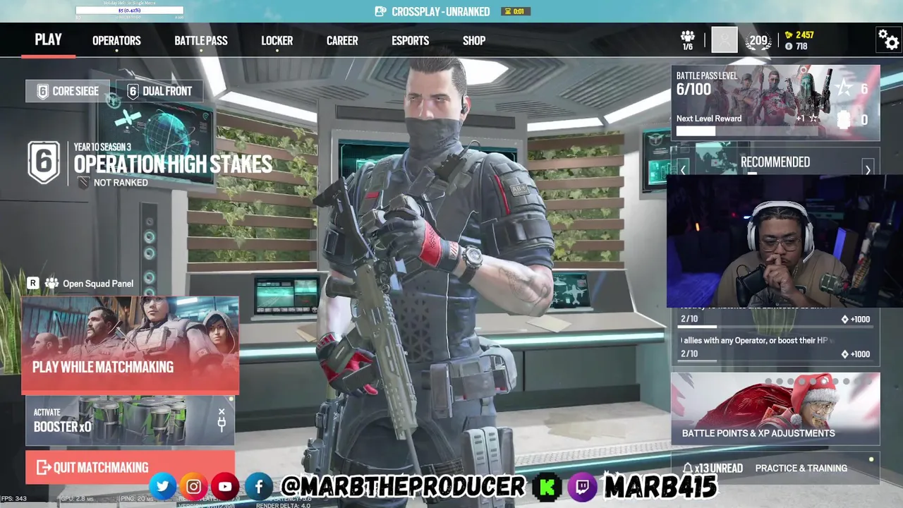Click the Not Ranked rank badge icon

[x=83, y=183]
